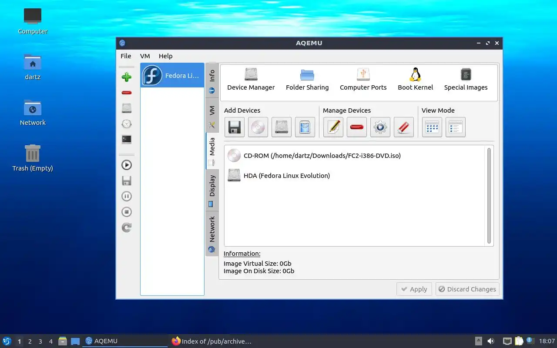Open the terminal console icon
Screen dimensions: 557x348
click(127, 140)
